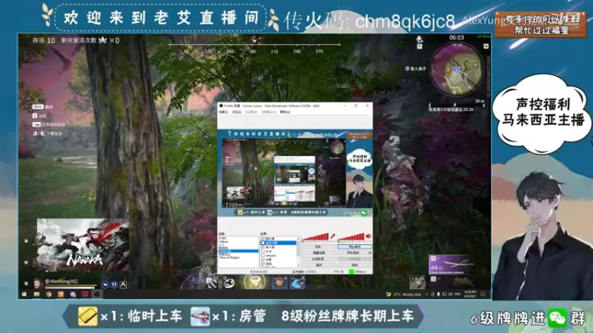
Task: Open dropdown arrow beside the OBS recording button
Action: coord(370,252)
